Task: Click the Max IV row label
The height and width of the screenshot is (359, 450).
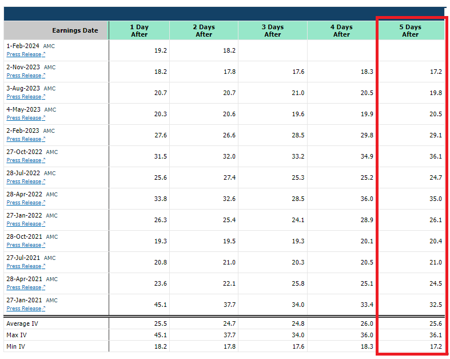Action: coord(17,335)
